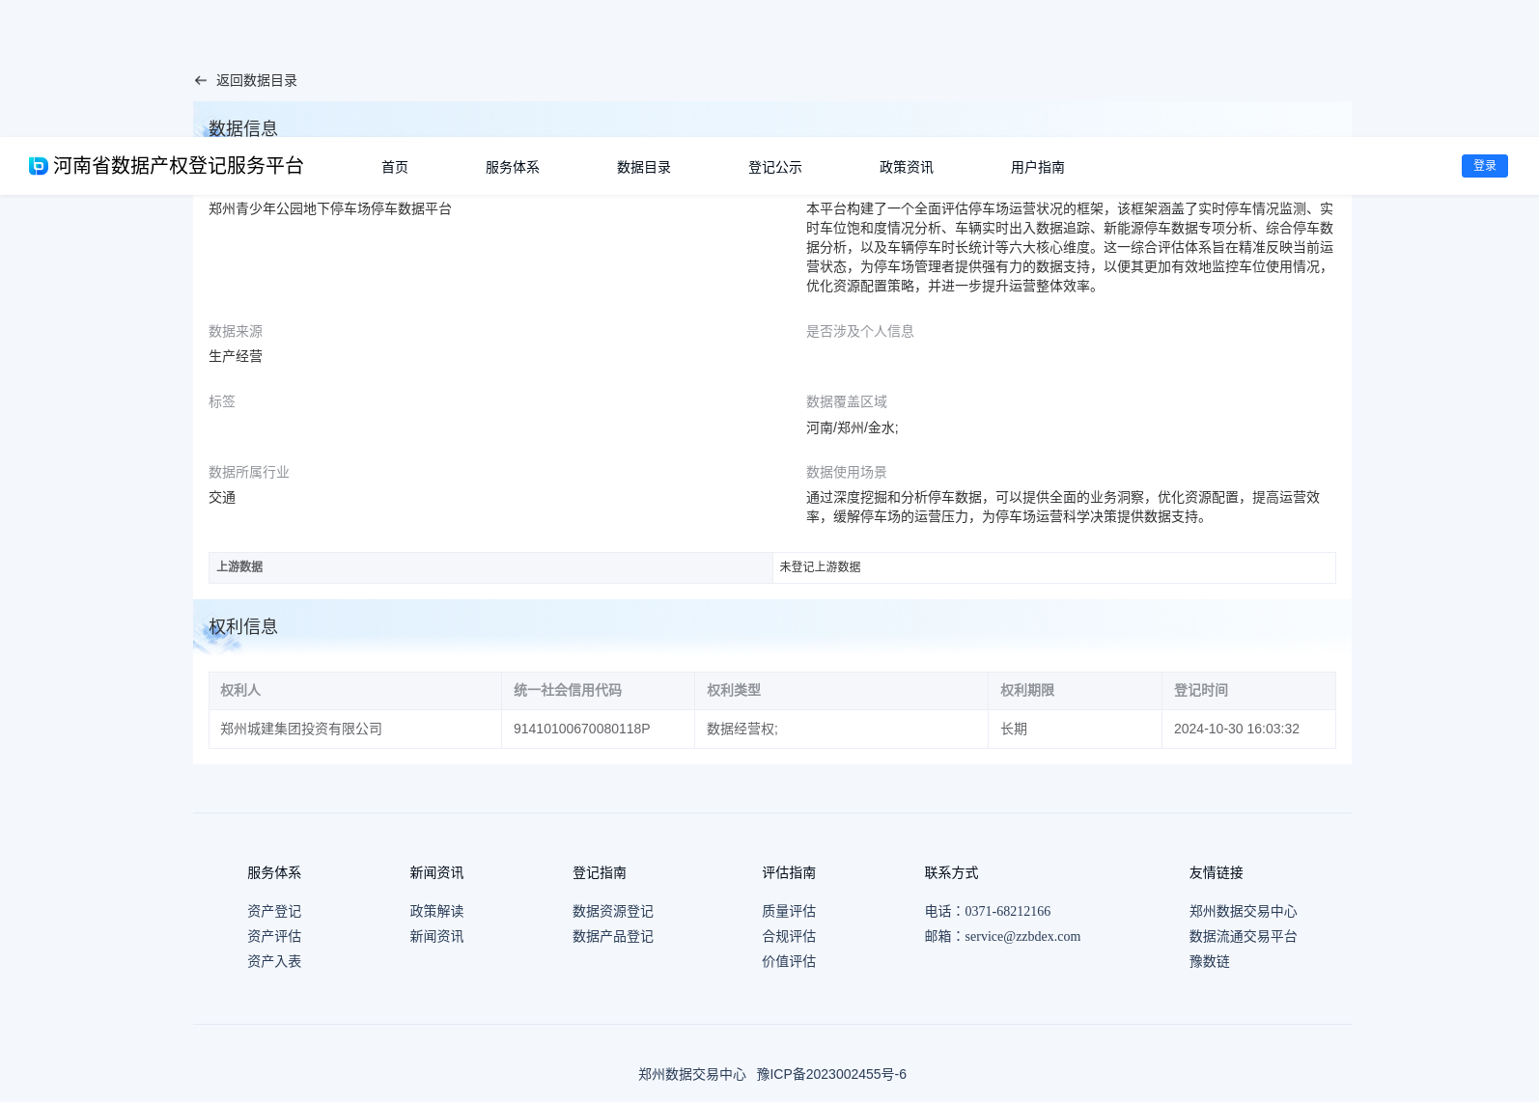1539x1102 pixels.
Task: Go to the 首页 menu item
Action: pos(395,167)
